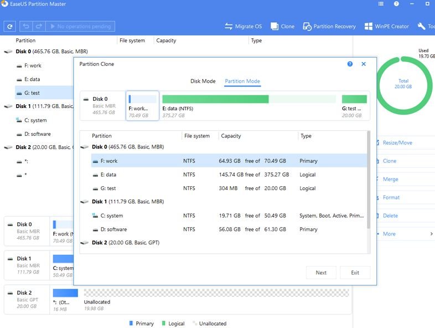Click the redo arrow icon
435x328 pixels.
click(39, 27)
